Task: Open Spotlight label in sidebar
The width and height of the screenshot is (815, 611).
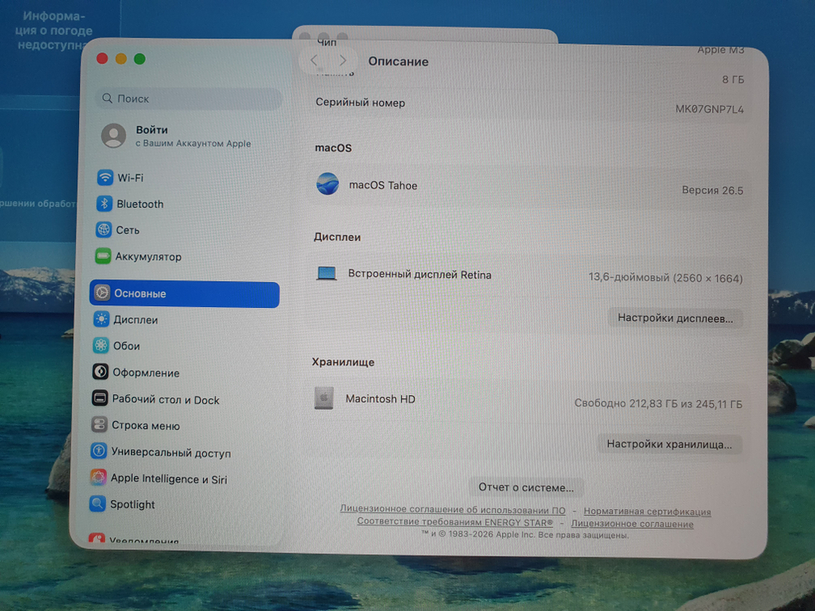Action: coord(132,504)
